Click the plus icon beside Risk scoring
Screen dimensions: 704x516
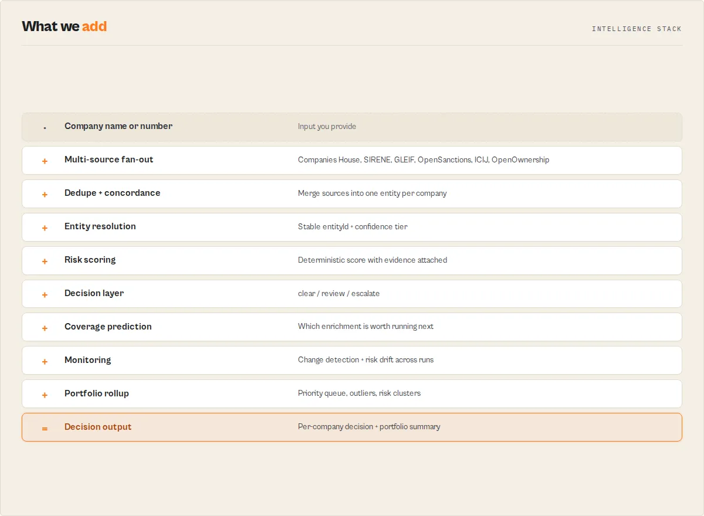click(45, 261)
